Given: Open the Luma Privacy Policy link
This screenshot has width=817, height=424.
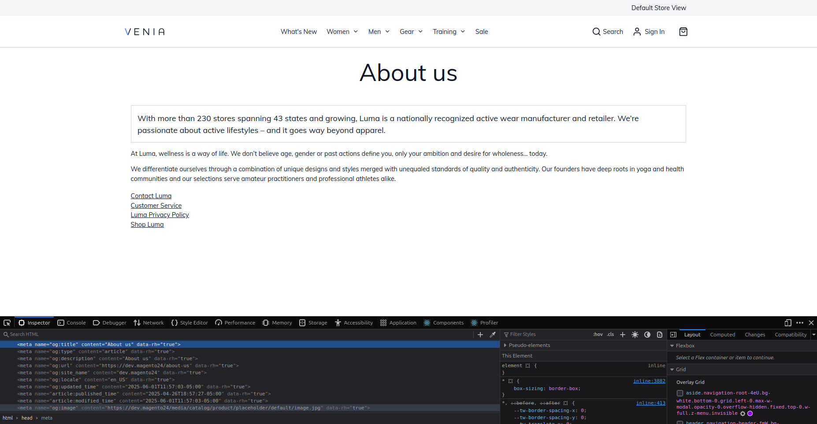Looking at the screenshot, I should [x=160, y=215].
